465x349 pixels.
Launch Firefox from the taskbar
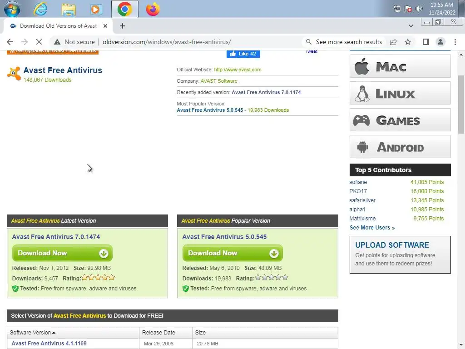point(153,9)
